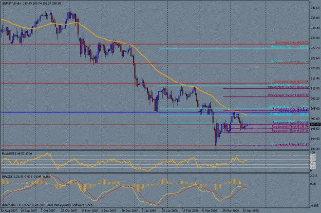
Task: Click the 230.00 price axis value
Action: point(315,38)
